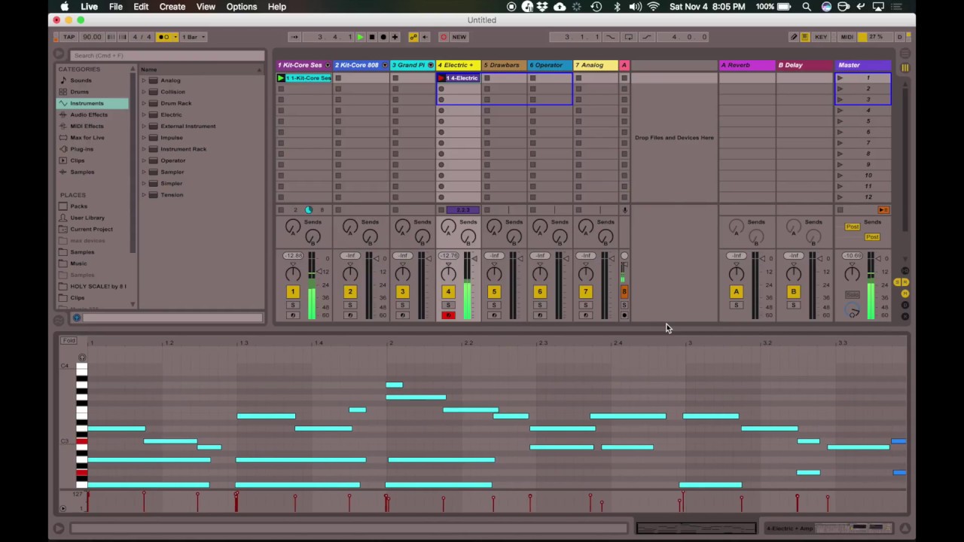The width and height of the screenshot is (964, 542).
Task: Toggle the Fold button in MIDI editor
Action: click(x=69, y=341)
